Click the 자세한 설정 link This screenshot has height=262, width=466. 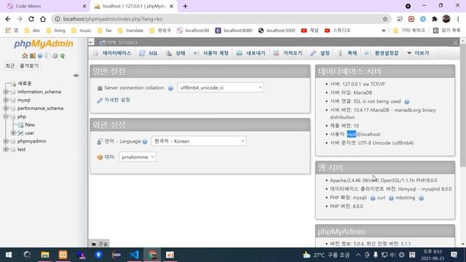[x=117, y=100]
